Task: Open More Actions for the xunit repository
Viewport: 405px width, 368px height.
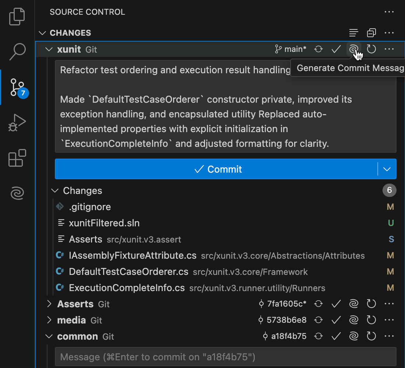Action: pos(389,49)
